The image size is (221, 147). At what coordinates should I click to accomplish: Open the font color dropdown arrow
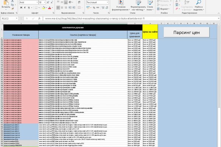pyautogui.click(x=52, y=8)
